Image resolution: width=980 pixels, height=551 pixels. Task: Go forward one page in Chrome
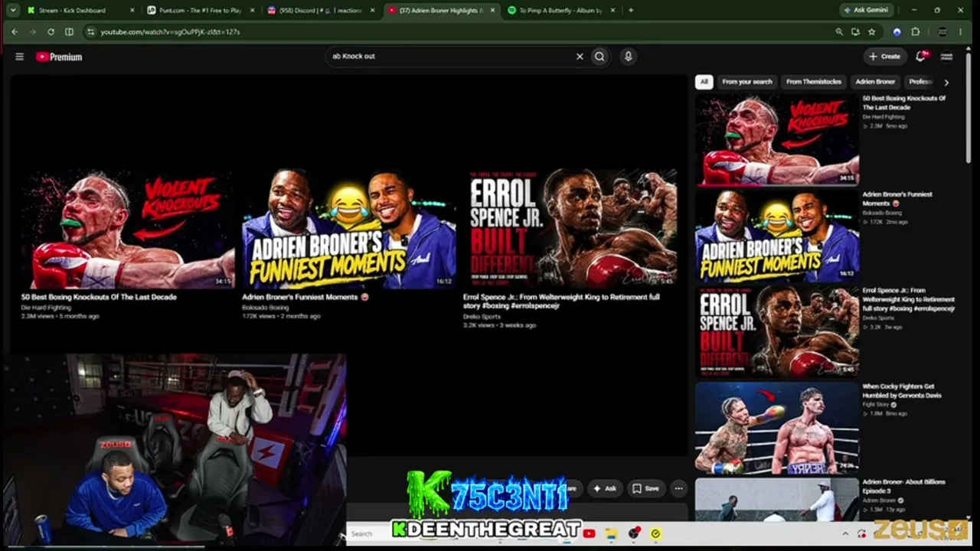tap(32, 32)
